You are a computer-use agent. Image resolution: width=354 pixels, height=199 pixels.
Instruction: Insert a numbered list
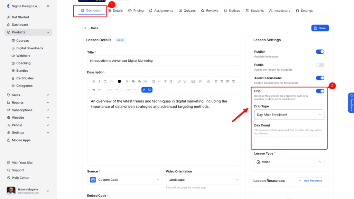click(x=171, y=81)
